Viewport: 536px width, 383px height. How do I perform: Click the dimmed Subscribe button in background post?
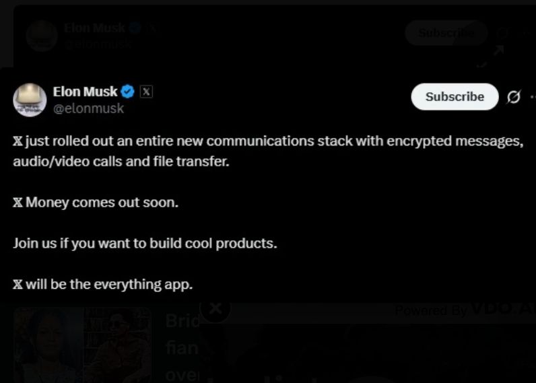(x=446, y=32)
